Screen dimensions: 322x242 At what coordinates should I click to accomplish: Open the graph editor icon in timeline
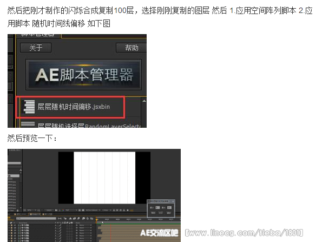point(91,218)
